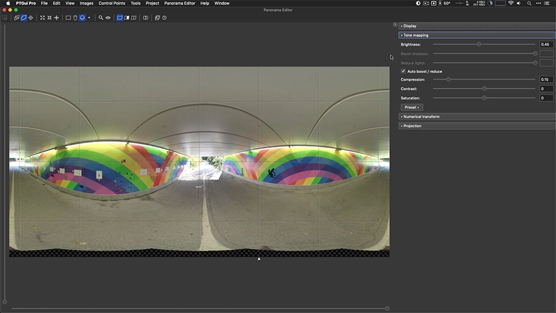Image resolution: width=556 pixels, height=313 pixels.
Task: Open the Edit menu
Action: [56, 3]
